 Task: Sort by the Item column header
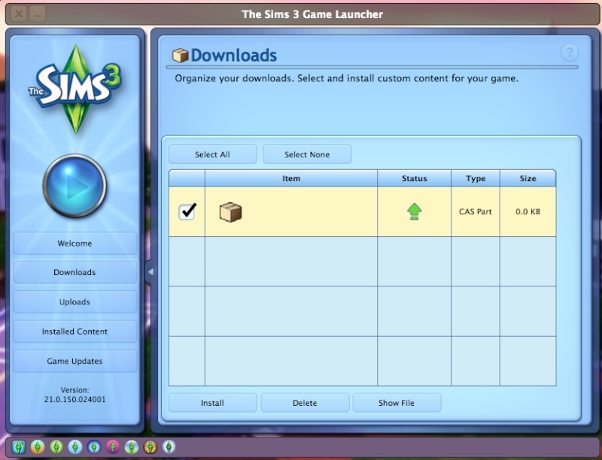click(291, 178)
